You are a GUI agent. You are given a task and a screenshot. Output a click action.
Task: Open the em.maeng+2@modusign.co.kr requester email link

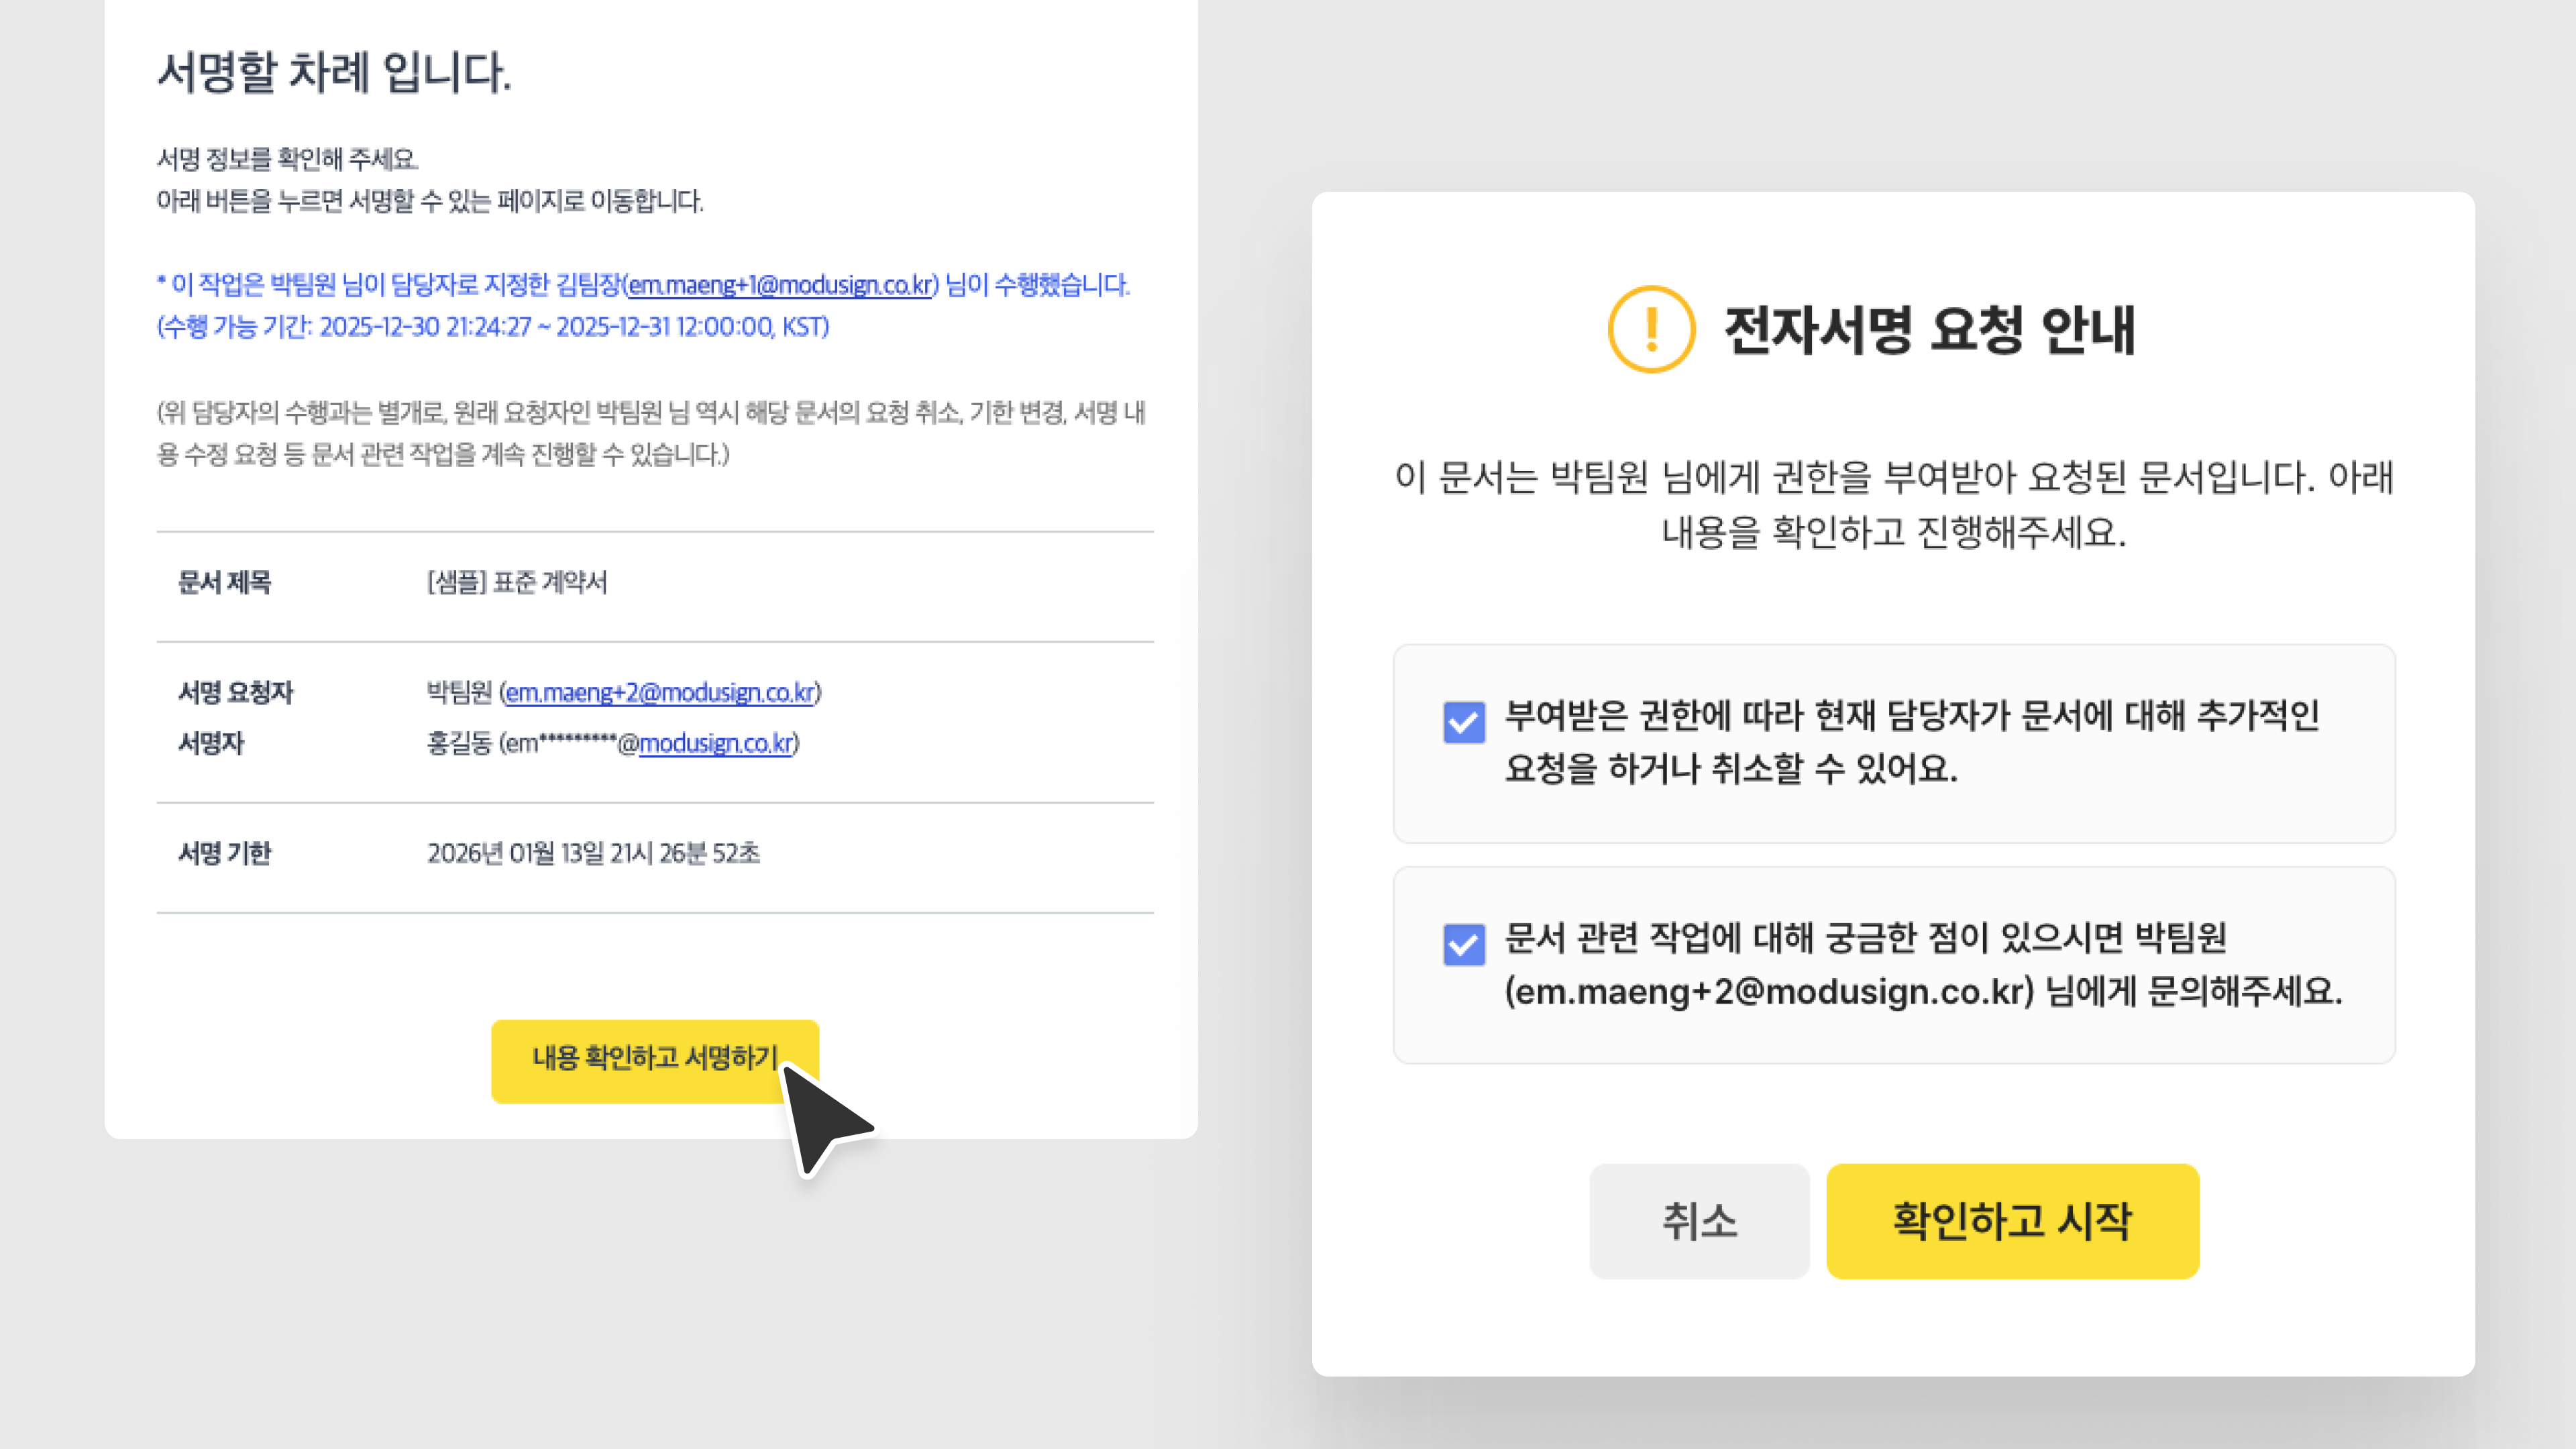click(x=660, y=692)
